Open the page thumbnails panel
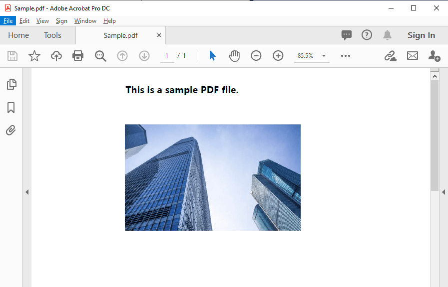 coord(11,84)
